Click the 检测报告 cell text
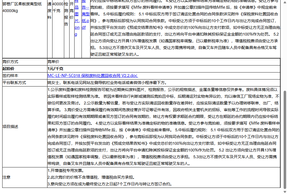This screenshot has width=287, height=194. (66, 14)
